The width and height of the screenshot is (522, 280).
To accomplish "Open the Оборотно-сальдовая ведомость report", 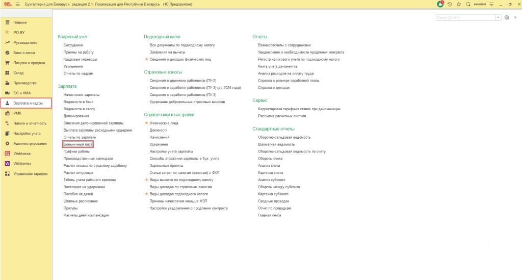I will coord(284,137).
